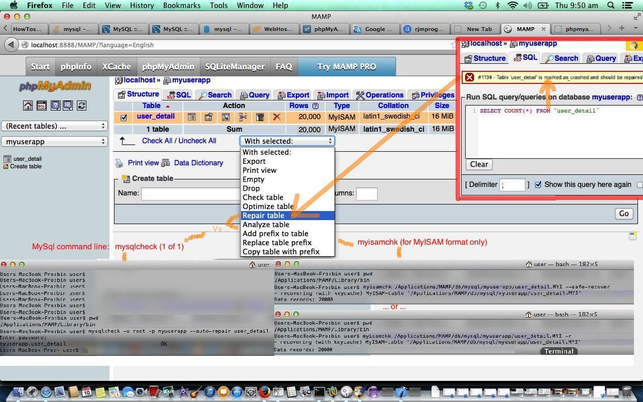Viewport: 643px width, 402px height.
Task: Choose 'Copy table with prefix' option
Action: tap(287, 252)
